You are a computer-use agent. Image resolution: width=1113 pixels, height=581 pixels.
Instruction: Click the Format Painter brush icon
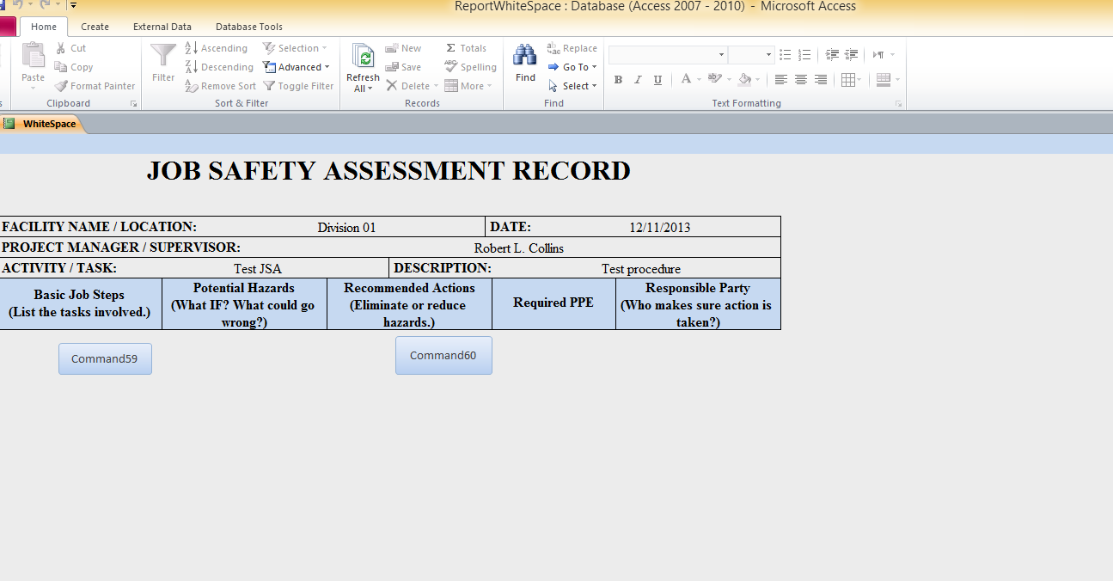(x=62, y=86)
